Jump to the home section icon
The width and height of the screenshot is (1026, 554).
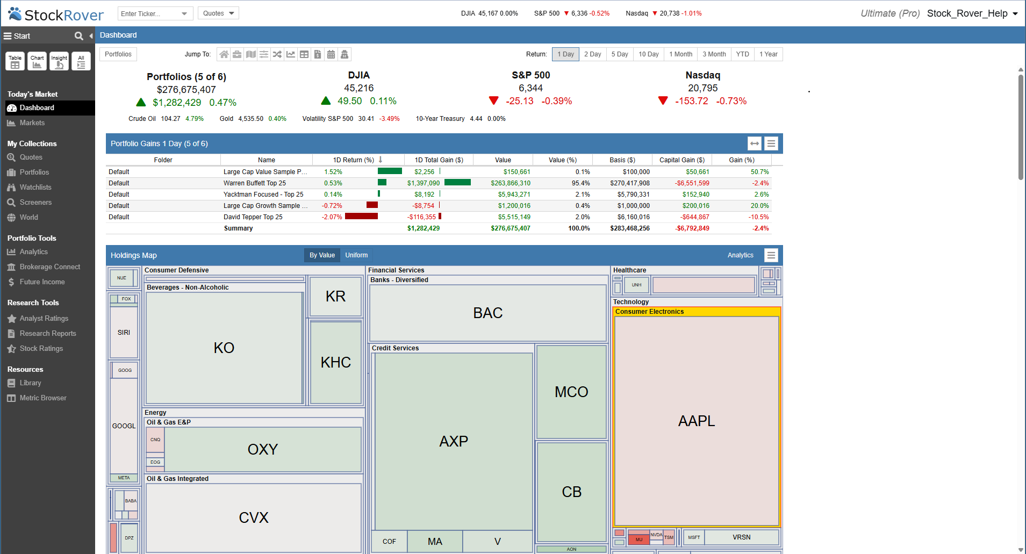(x=224, y=54)
